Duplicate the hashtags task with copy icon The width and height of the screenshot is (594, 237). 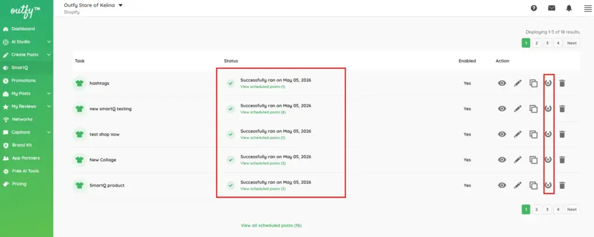point(534,83)
